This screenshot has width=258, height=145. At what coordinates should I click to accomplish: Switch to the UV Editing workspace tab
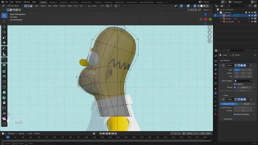[x=74, y=2]
